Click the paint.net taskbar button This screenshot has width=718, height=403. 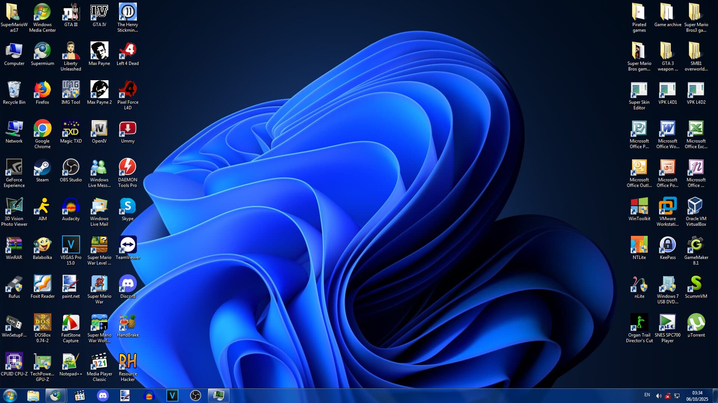pyautogui.click(x=125, y=396)
